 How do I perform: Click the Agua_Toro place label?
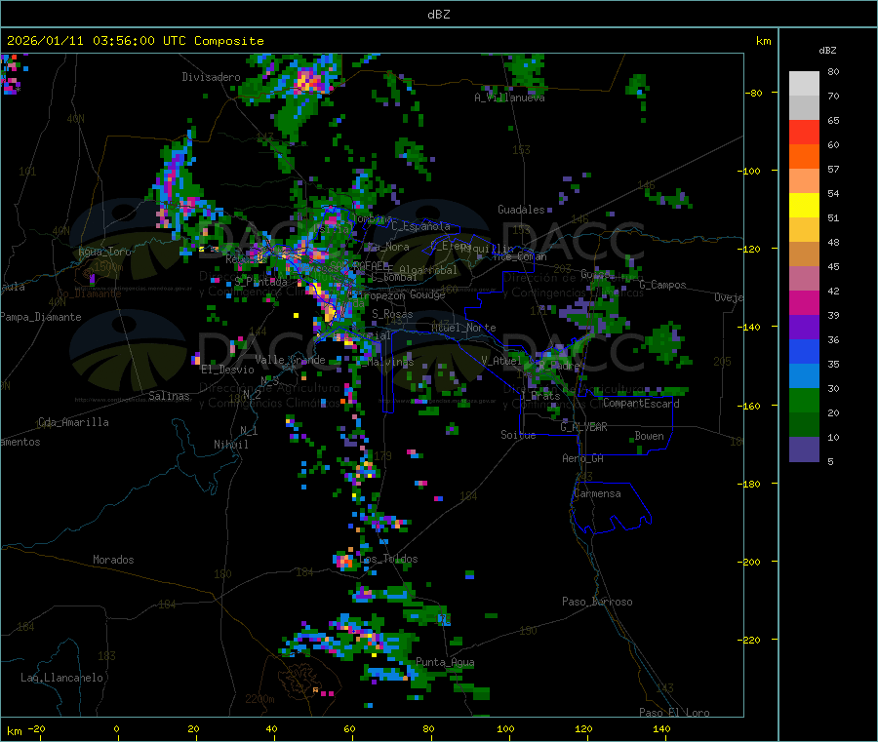104,252
